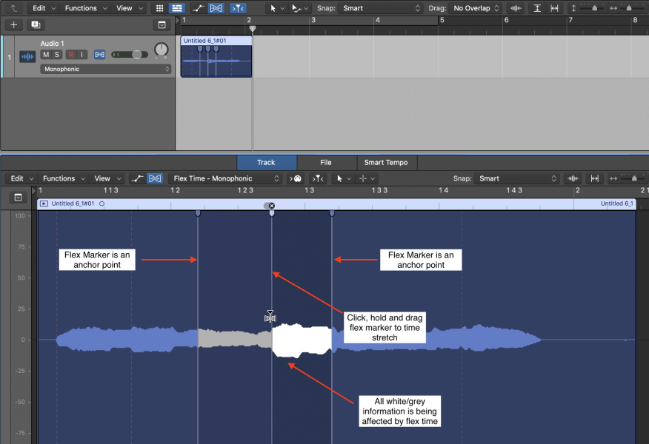This screenshot has height=444, width=649.
Task: Click the Untitled 6_1#01 editor region label
Action: (73, 203)
